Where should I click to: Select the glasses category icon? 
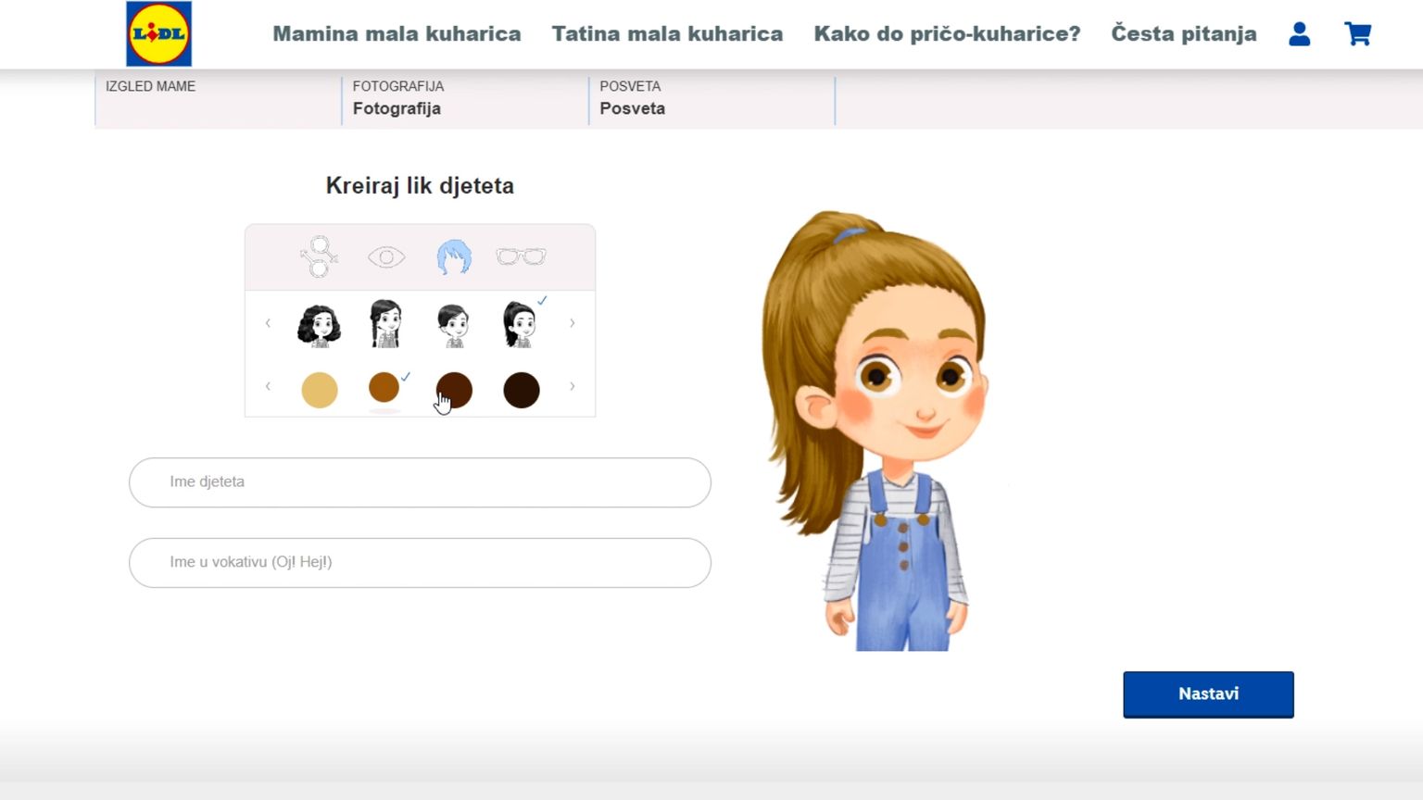pos(521,256)
